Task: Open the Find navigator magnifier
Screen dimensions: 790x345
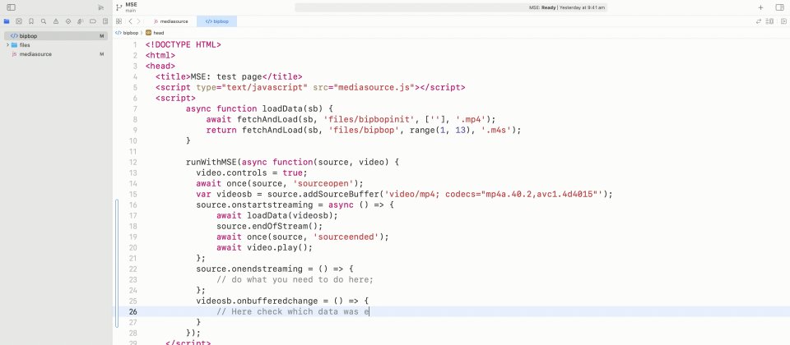Action: [44, 21]
